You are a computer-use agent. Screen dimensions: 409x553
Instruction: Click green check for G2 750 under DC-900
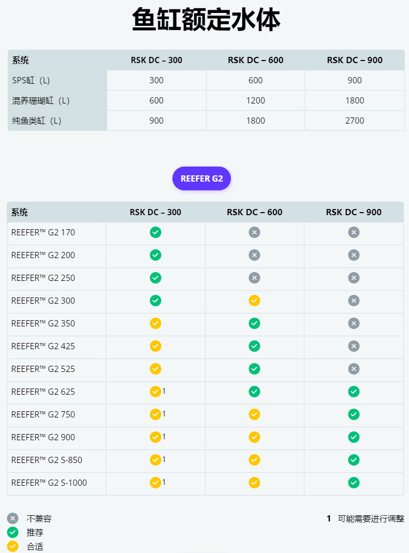pyautogui.click(x=354, y=414)
